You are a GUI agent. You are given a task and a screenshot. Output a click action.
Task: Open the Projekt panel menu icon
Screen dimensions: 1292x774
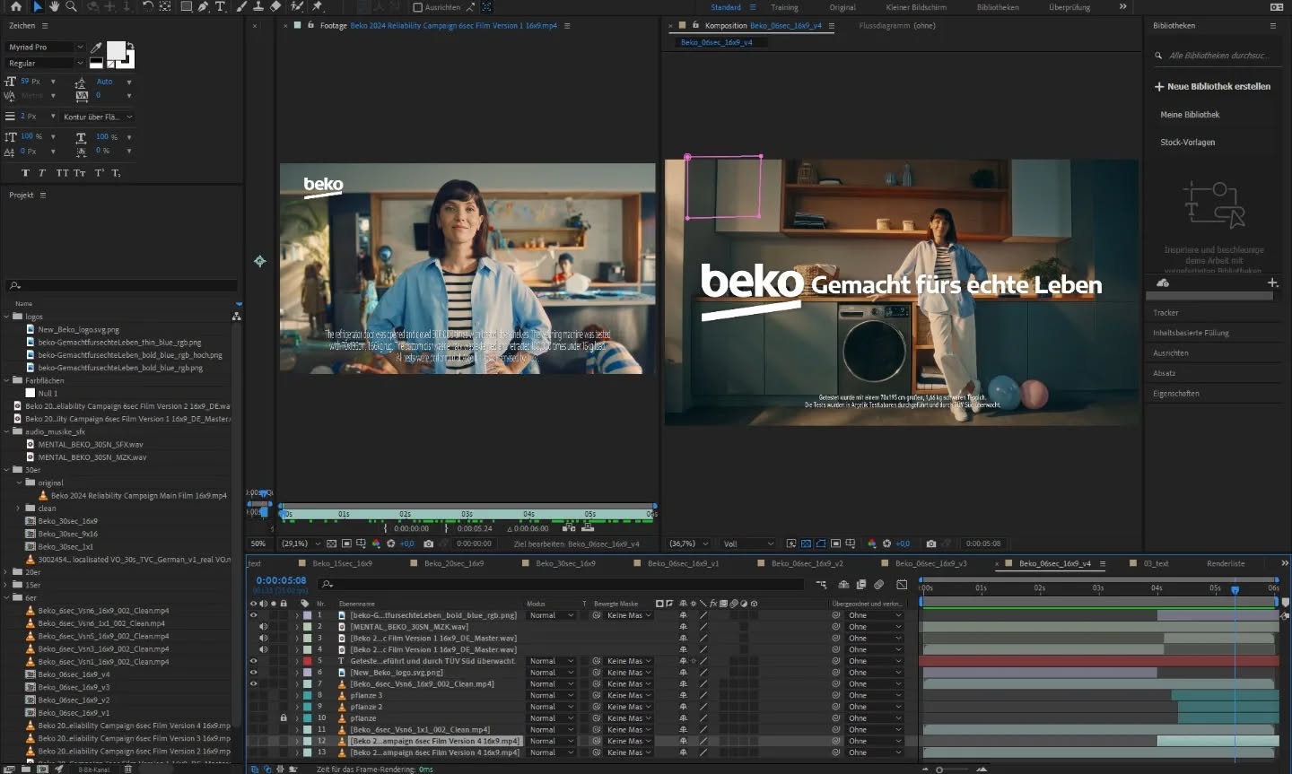[x=42, y=196]
